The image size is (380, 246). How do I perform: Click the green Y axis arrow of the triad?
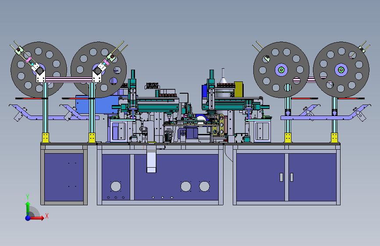coord(28,208)
